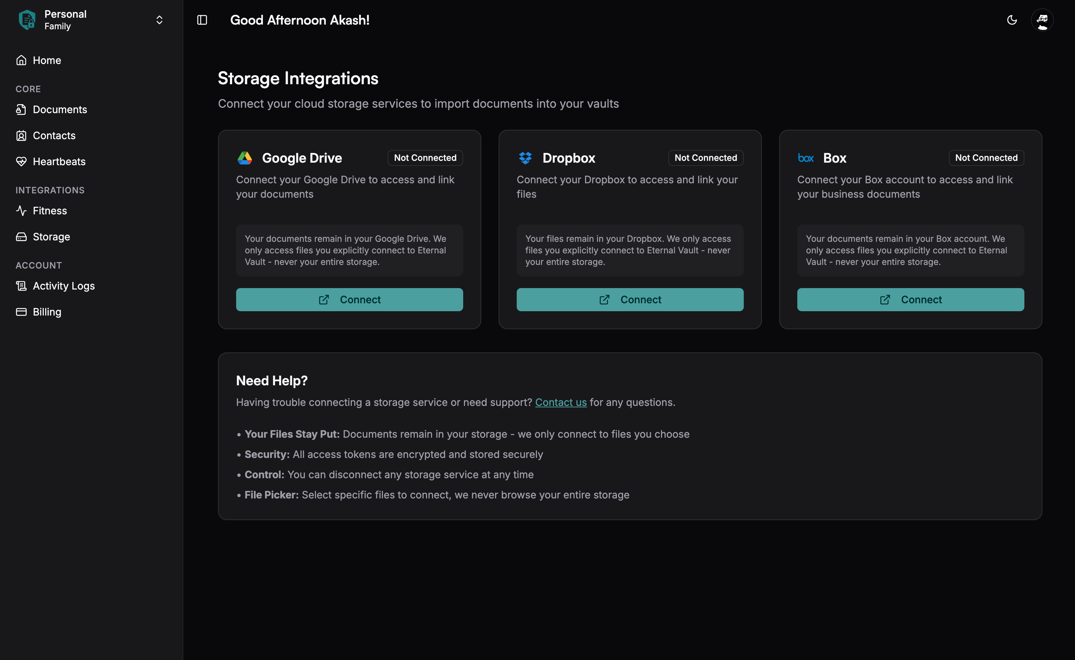This screenshot has height=660, width=1075.
Task: Click the CORE section label
Action: pos(28,89)
